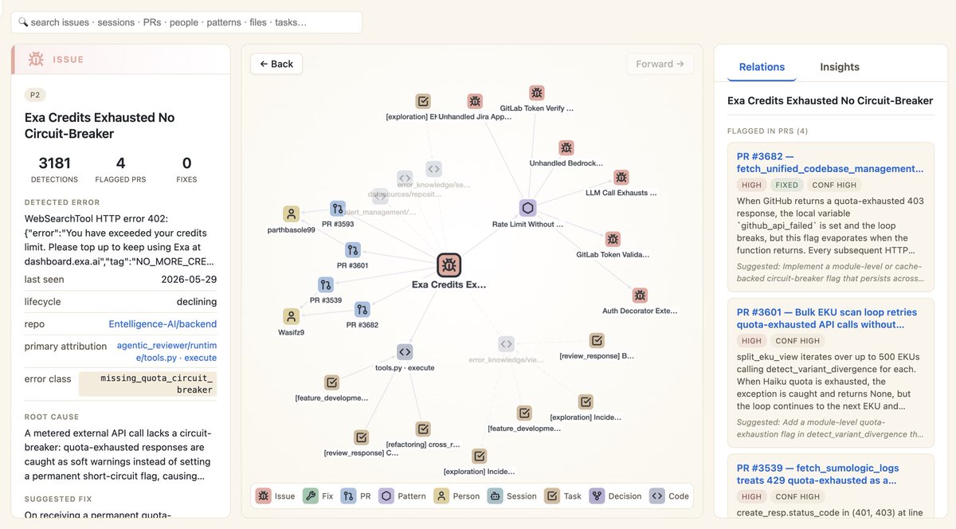
Task: Click the declining lifecycle value
Action: (x=196, y=302)
